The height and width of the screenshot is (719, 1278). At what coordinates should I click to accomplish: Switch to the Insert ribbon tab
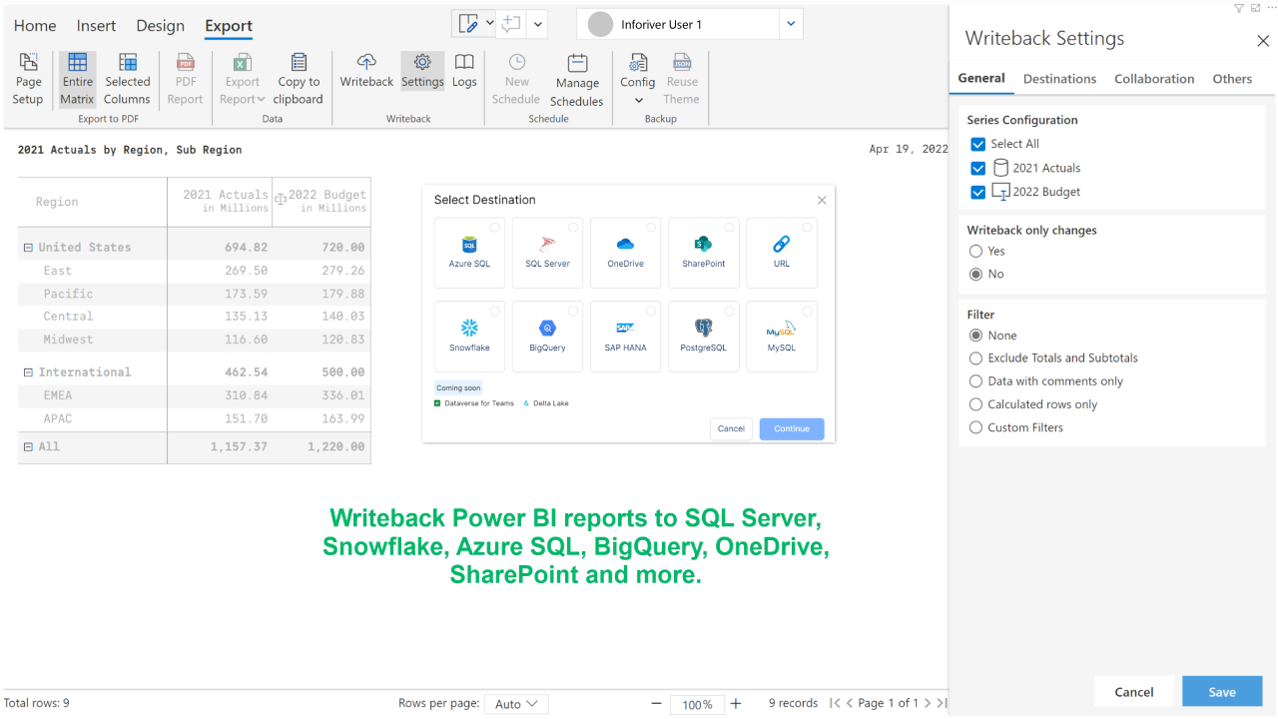pyautogui.click(x=96, y=26)
